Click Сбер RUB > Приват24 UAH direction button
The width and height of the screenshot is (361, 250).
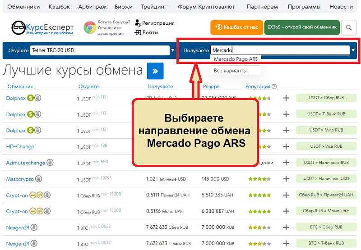coord(326,195)
